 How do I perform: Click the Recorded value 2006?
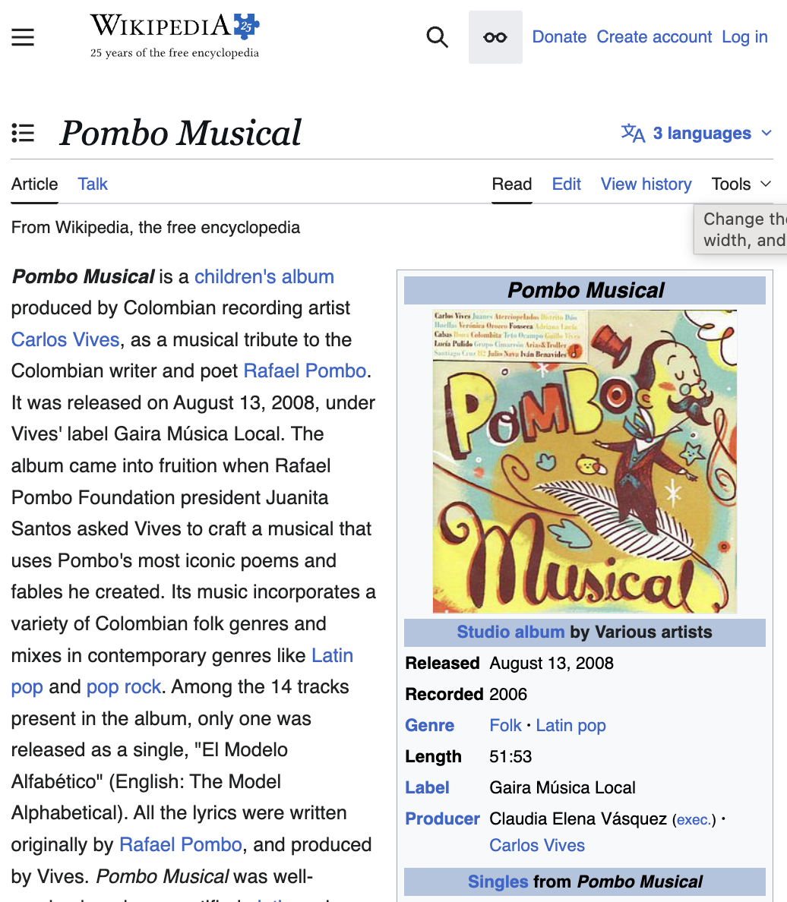click(508, 694)
